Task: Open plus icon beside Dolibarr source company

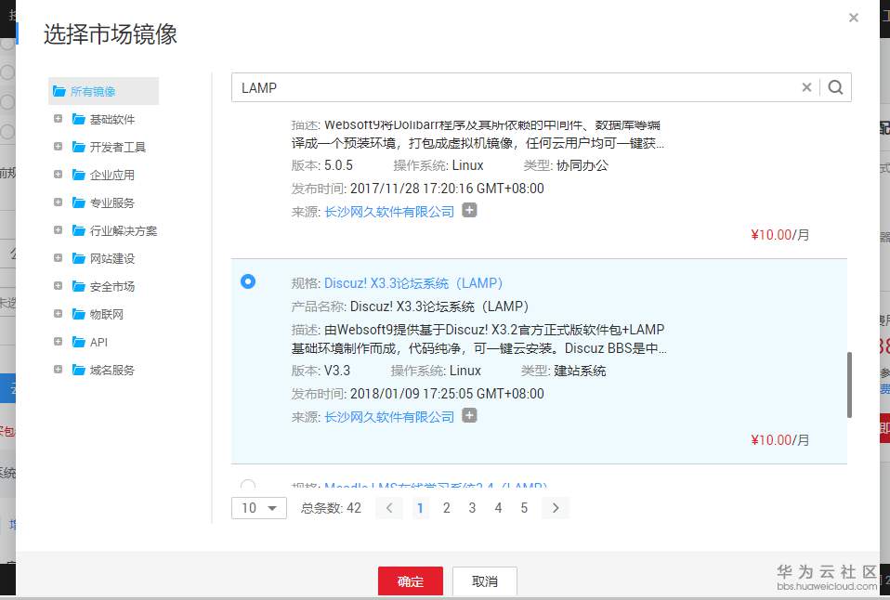Action: (469, 211)
